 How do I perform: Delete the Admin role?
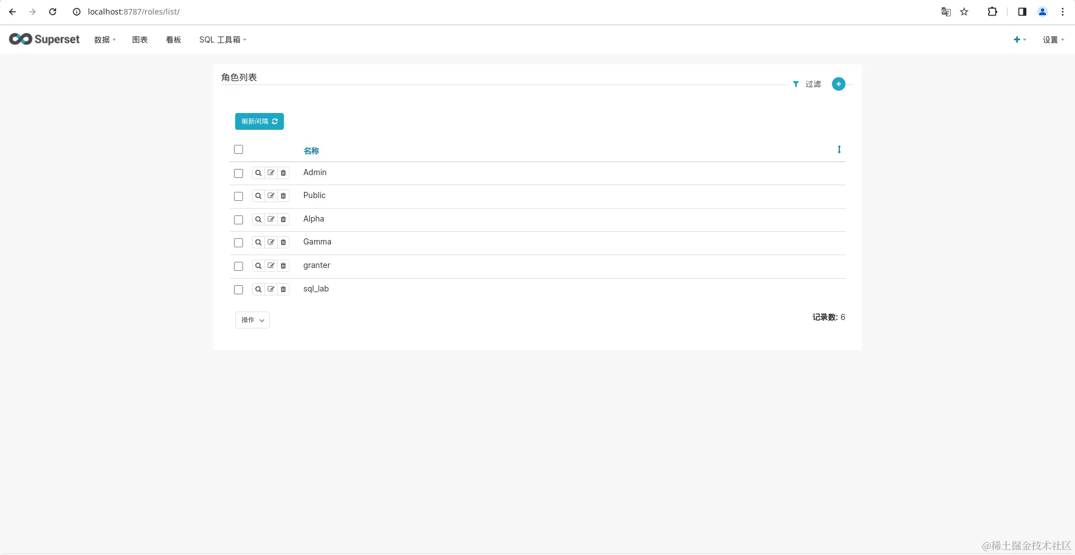tap(283, 173)
